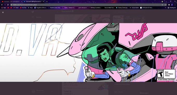Image resolution: width=177 pixels, height=95 pixels.
Task: Open the YouTube labeled bookmark
Action: pyautogui.click(x=23, y=8)
